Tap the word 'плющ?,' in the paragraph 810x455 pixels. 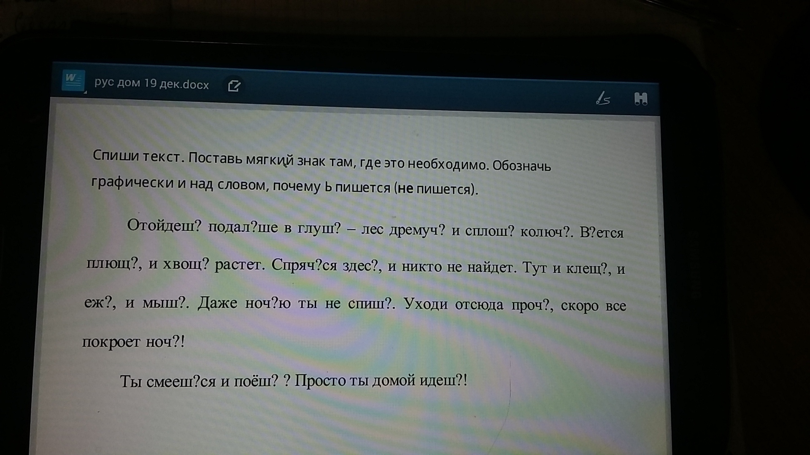pos(114,263)
